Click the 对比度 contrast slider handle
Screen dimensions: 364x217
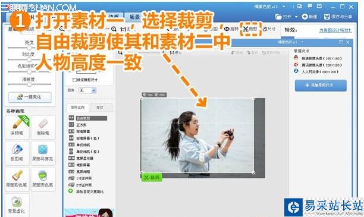click(30, 59)
